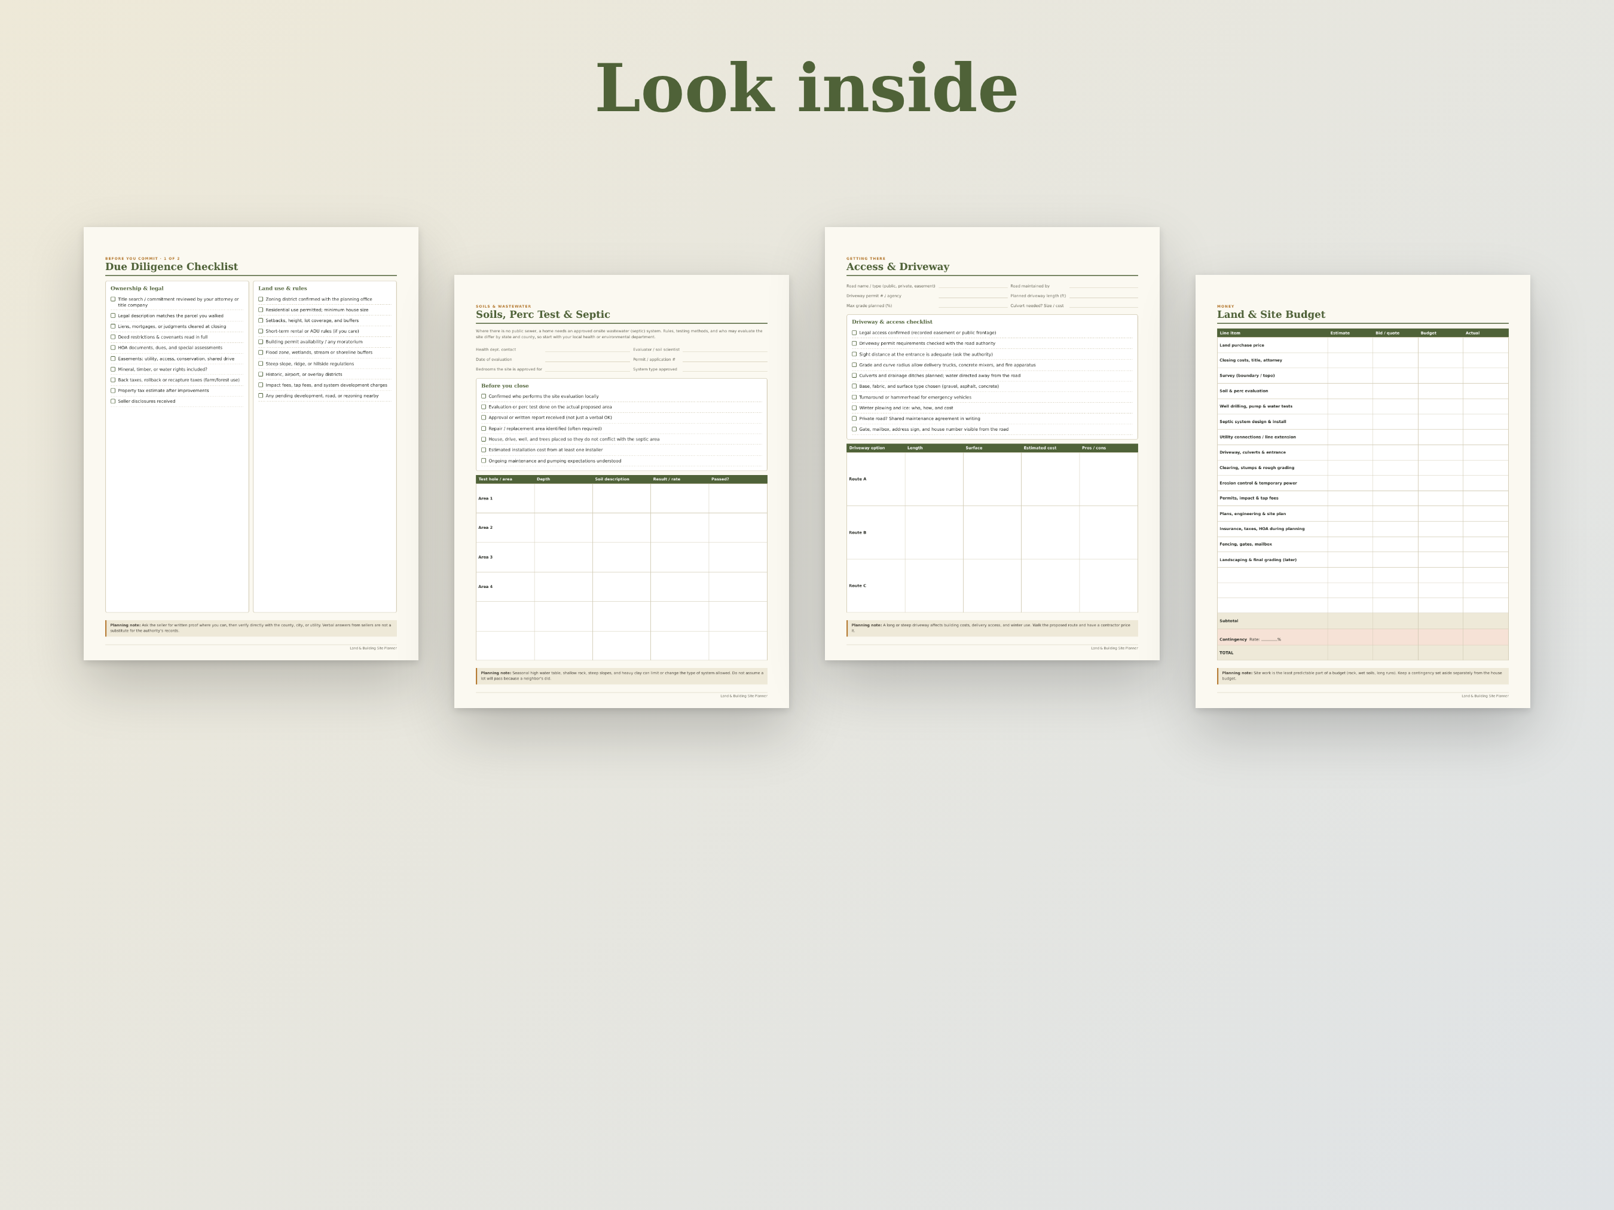
Task: Tick the 'Seller disclosures received' checkbox
Action: tap(113, 401)
